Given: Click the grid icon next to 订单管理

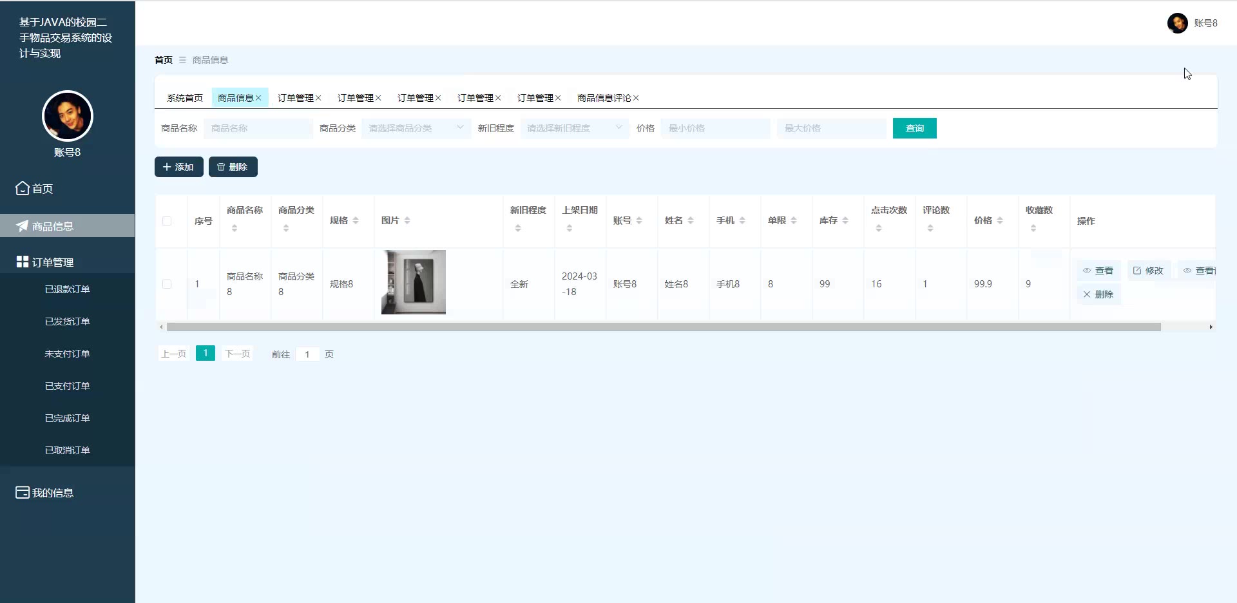Looking at the screenshot, I should (x=23, y=262).
